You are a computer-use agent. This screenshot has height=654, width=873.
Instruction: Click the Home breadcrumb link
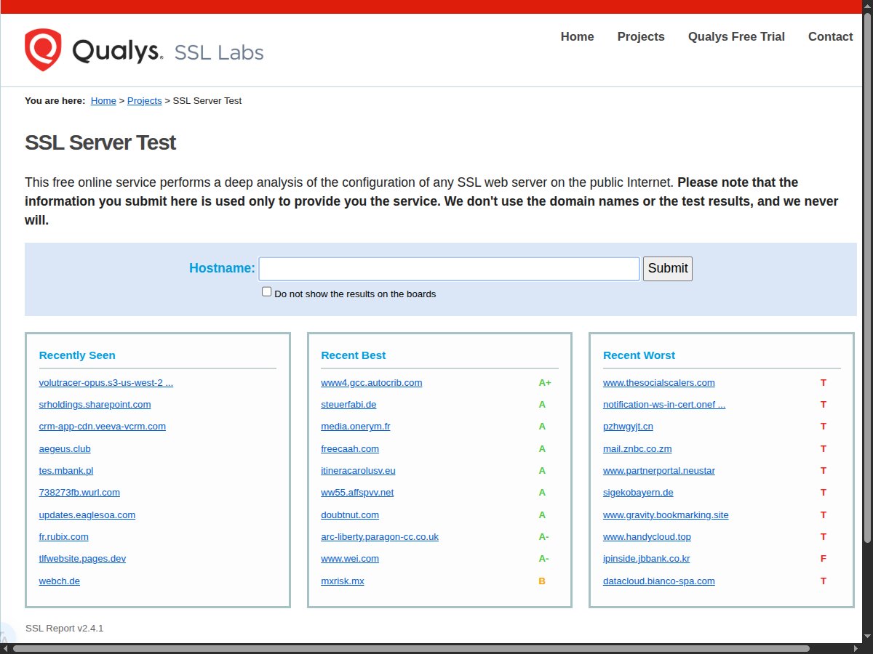[103, 101]
